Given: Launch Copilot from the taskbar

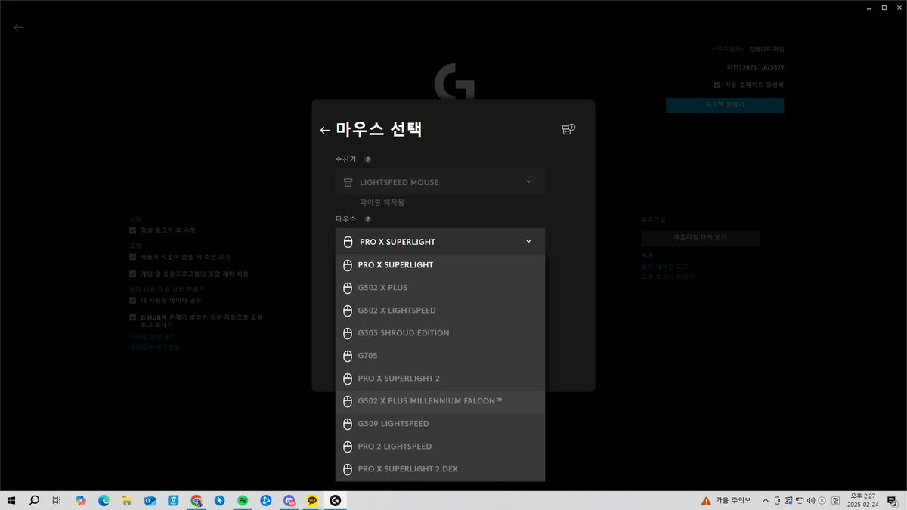Looking at the screenshot, I should pos(81,500).
